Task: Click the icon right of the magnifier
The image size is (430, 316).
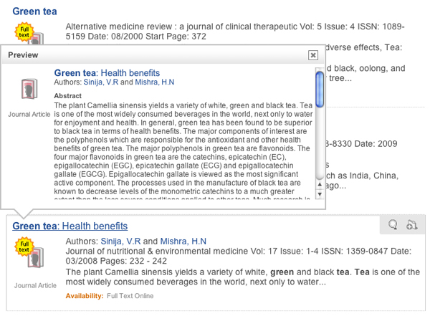Action: pyautogui.click(x=411, y=224)
